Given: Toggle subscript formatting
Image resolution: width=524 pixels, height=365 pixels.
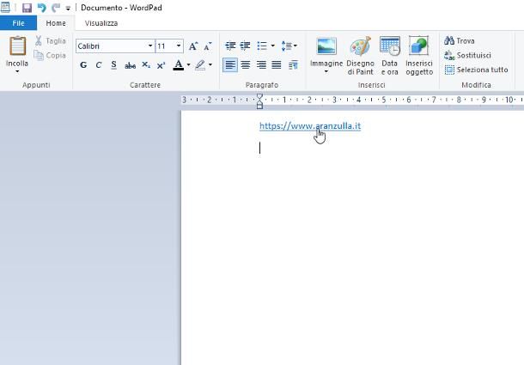Looking at the screenshot, I should (146, 65).
